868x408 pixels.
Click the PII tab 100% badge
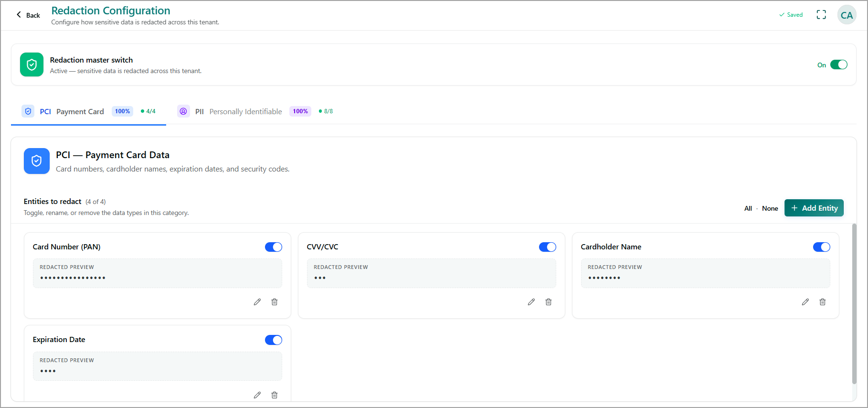coord(300,111)
